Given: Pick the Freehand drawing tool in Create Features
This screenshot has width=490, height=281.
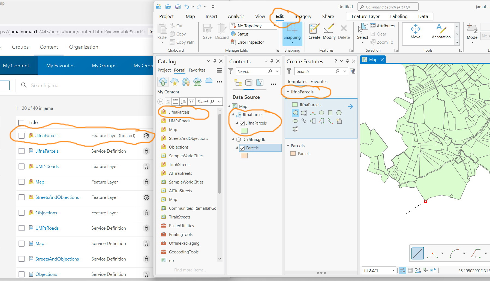Looking at the screenshot, I should click(304, 121).
